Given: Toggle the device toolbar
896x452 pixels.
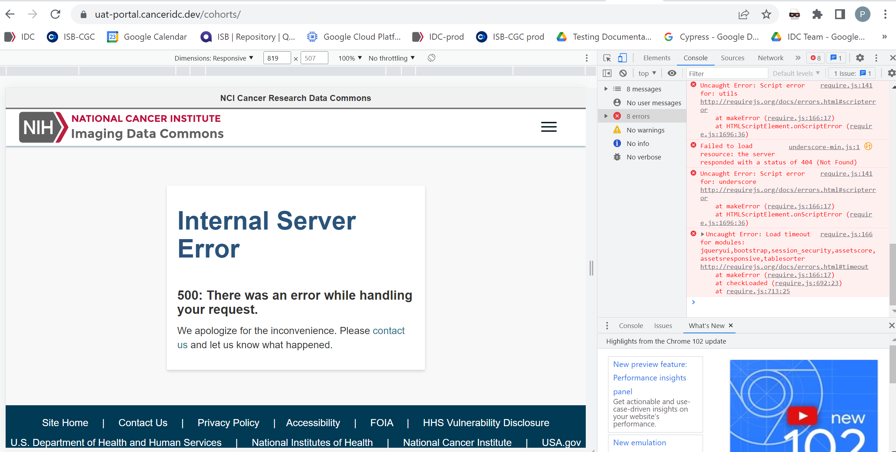Looking at the screenshot, I should tap(622, 58).
